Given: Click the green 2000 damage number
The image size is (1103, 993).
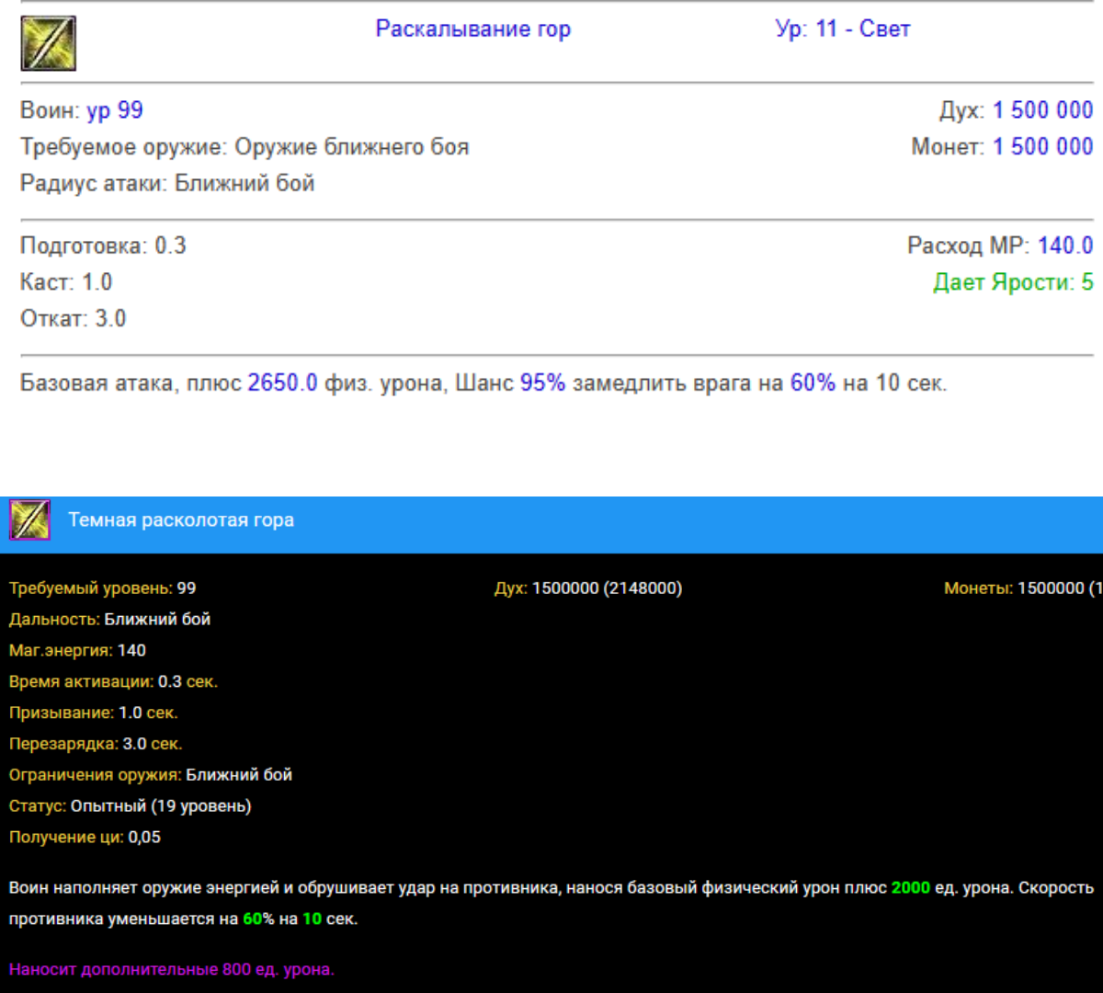Looking at the screenshot, I should tap(910, 888).
